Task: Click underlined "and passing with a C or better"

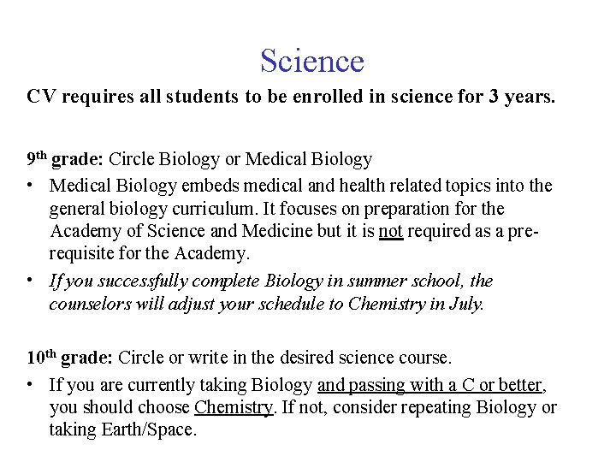Action: click(x=429, y=384)
